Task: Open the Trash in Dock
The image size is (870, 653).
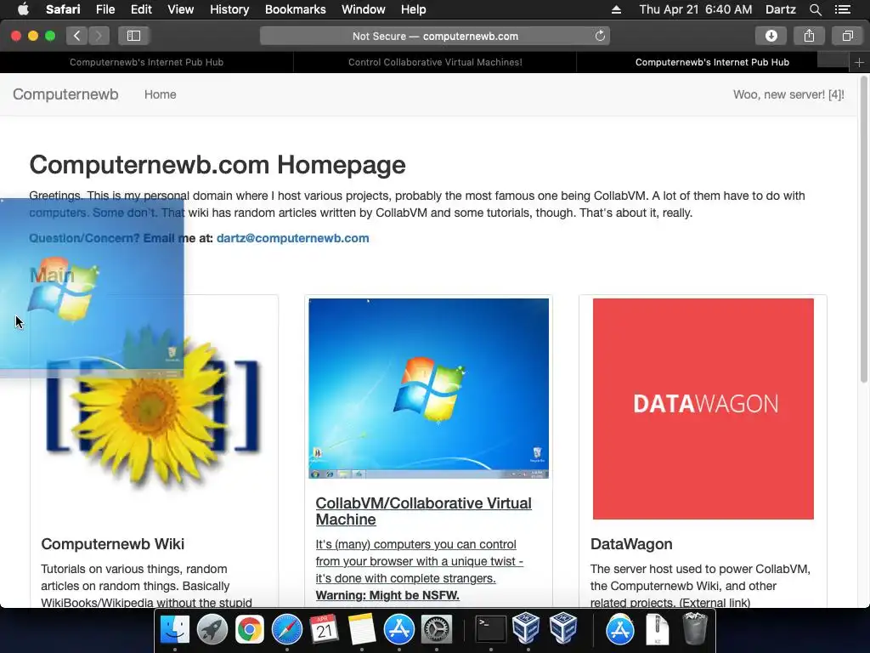Action: (x=695, y=628)
